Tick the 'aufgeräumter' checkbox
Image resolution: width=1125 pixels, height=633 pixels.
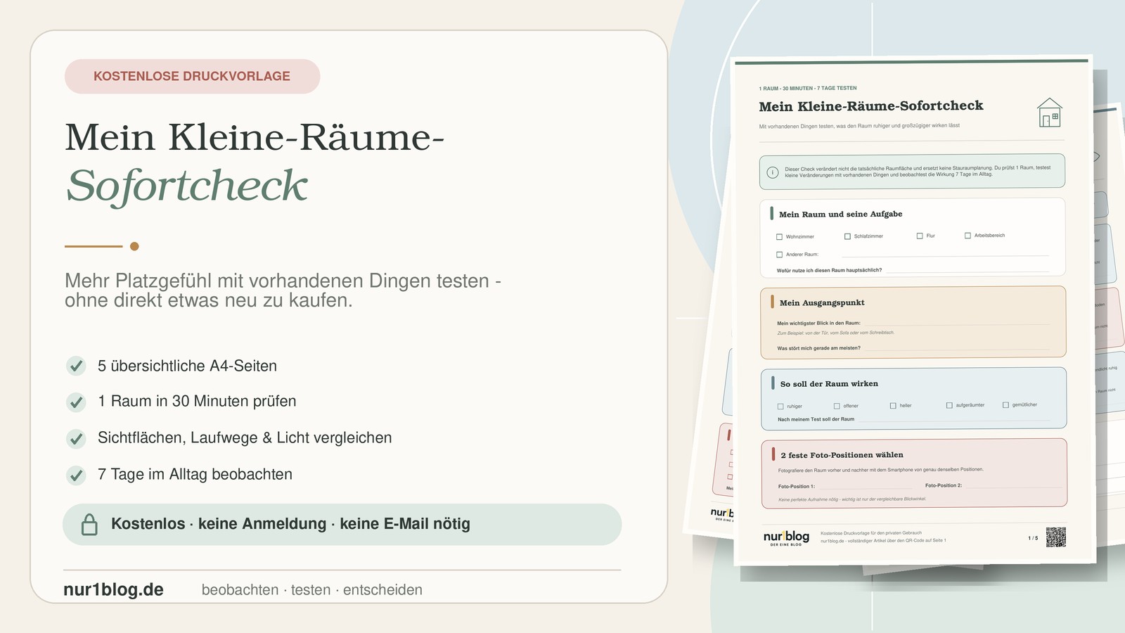pyautogui.click(x=949, y=405)
